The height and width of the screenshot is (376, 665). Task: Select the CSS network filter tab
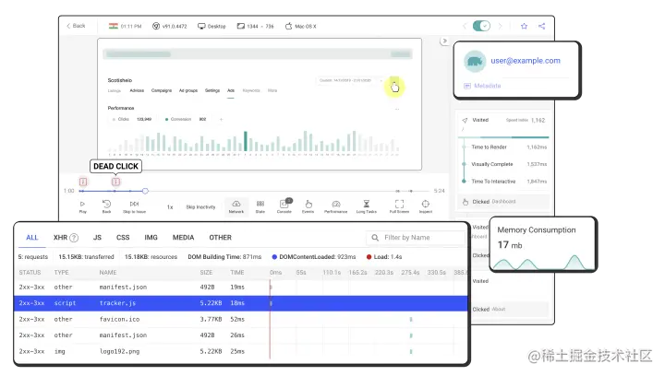pos(123,238)
